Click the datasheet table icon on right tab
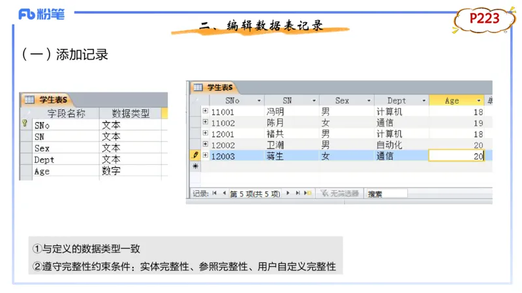The width and height of the screenshot is (522, 293). [198, 87]
